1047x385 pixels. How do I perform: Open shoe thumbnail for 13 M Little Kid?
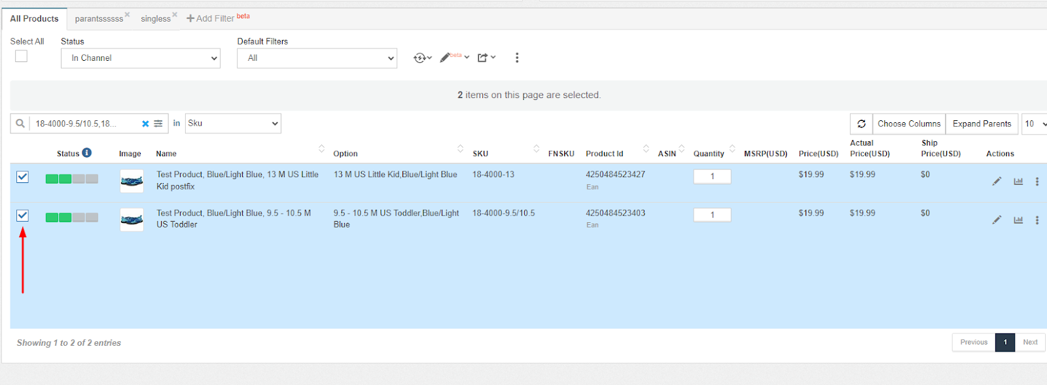coord(132,181)
